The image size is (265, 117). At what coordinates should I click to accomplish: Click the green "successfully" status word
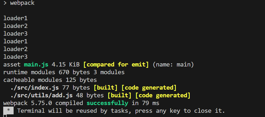click(x=107, y=103)
